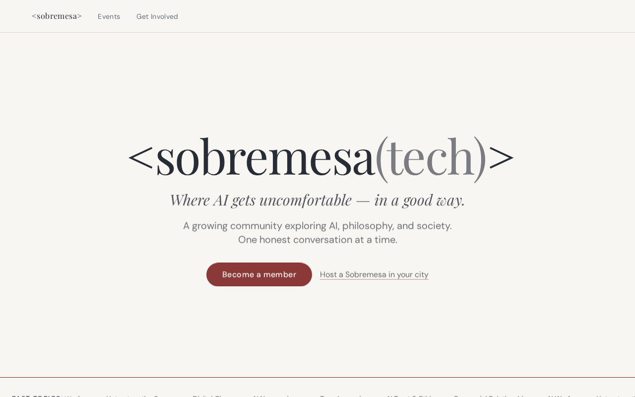Follow the Host a Sobremesa in your city link
Viewport: 635px width, 397px height.
tap(374, 274)
